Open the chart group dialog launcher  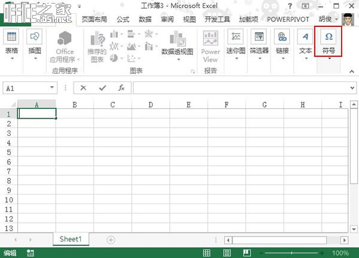pos(193,72)
